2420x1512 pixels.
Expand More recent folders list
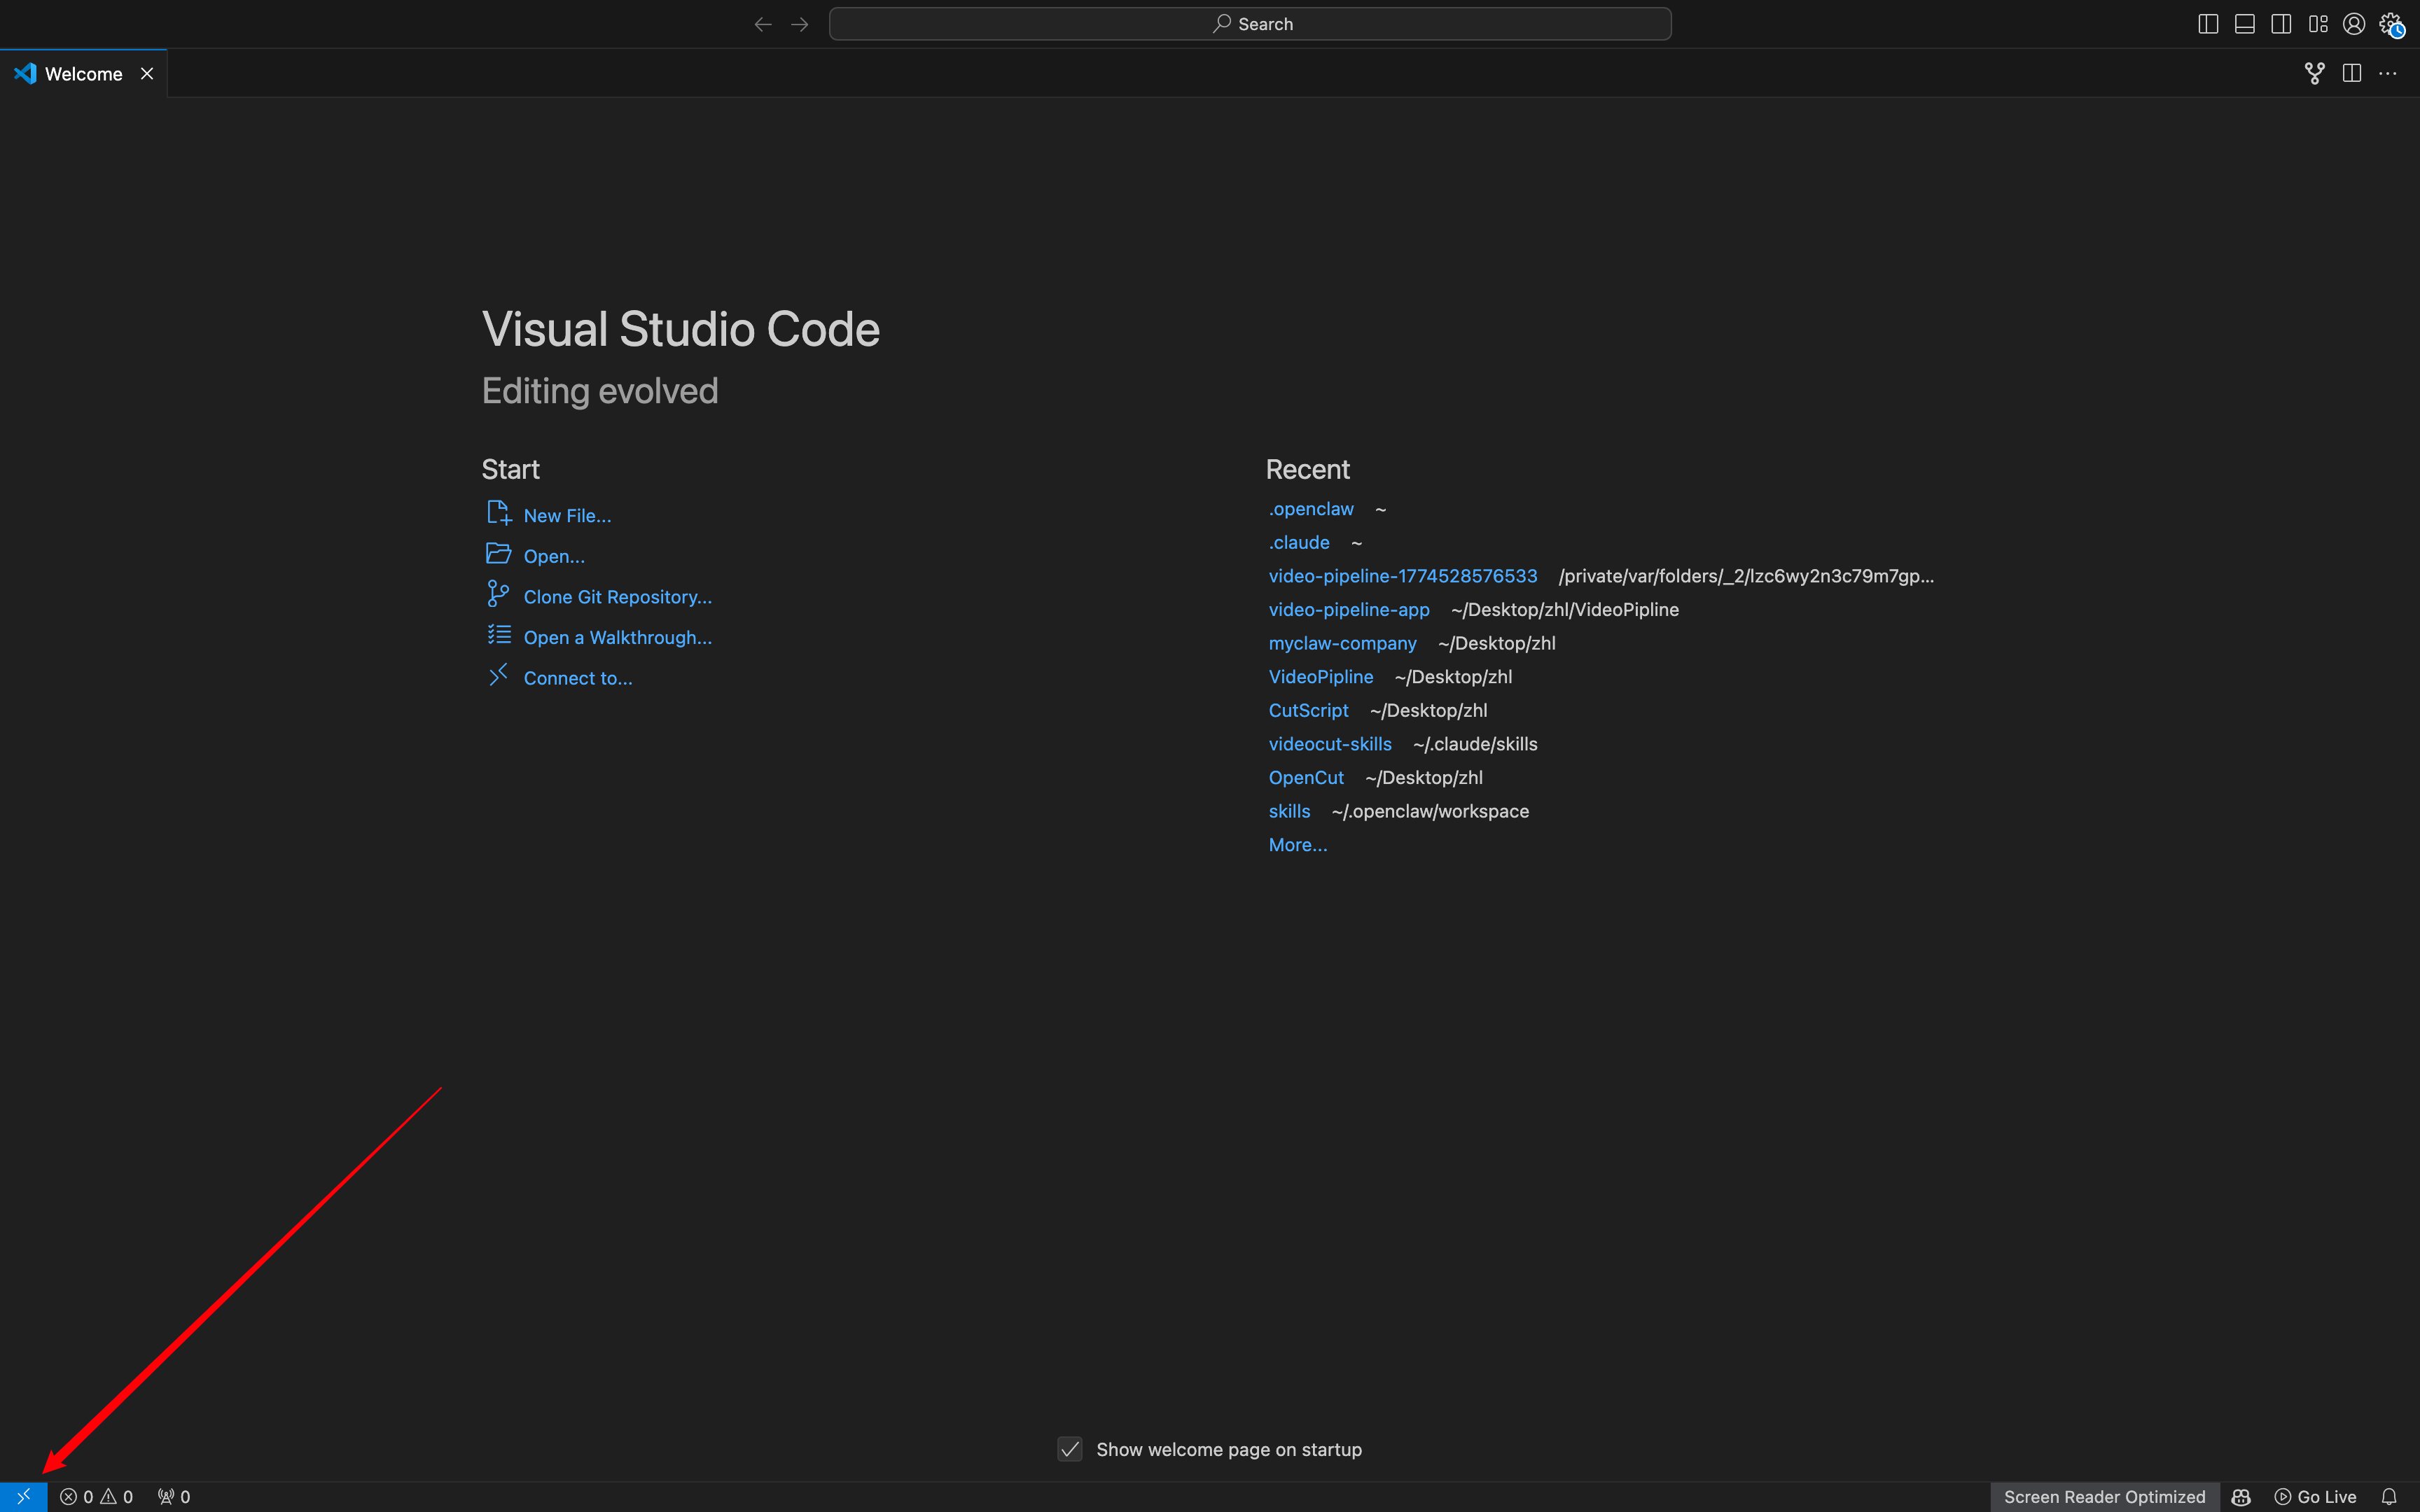(1297, 845)
